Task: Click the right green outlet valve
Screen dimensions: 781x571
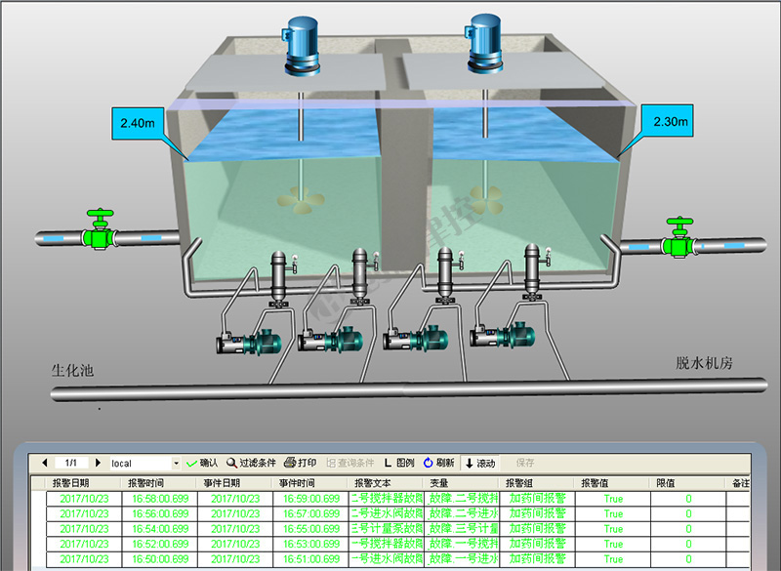Action: click(x=678, y=240)
